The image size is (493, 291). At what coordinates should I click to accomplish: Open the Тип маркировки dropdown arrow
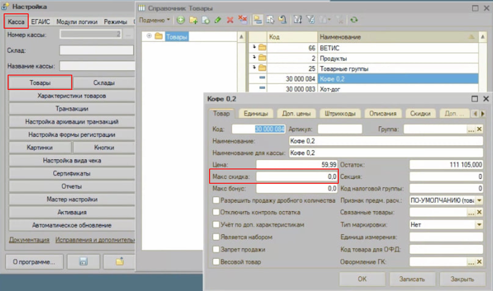(479, 224)
